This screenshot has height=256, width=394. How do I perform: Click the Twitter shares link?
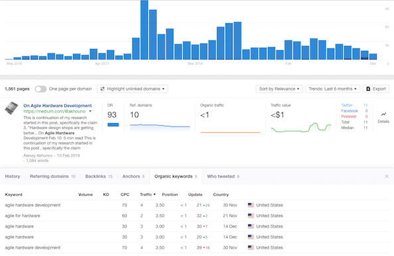pos(347,105)
